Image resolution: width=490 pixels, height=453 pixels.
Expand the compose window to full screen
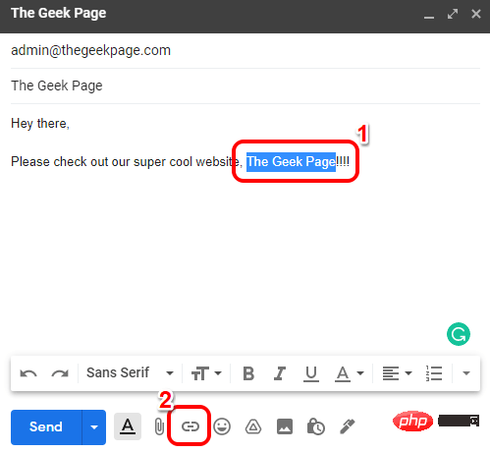[x=453, y=14]
